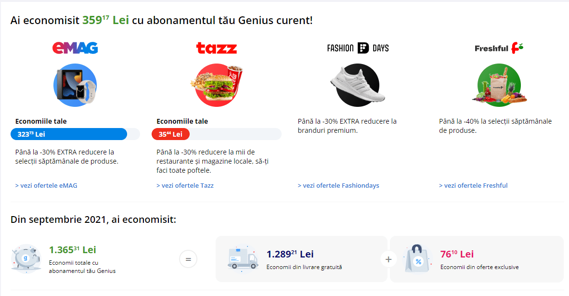Open the 'vezi ofertele eMAG' link
This screenshot has height=296, width=569.
pos(46,185)
